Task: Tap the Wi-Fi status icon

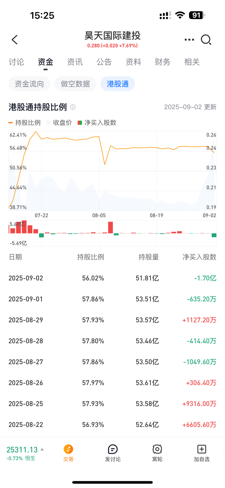Action: (180, 15)
